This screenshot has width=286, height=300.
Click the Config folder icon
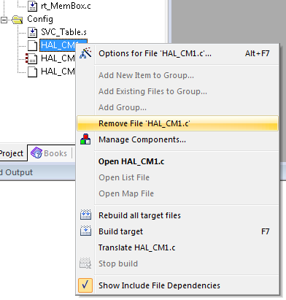(18, 19)
